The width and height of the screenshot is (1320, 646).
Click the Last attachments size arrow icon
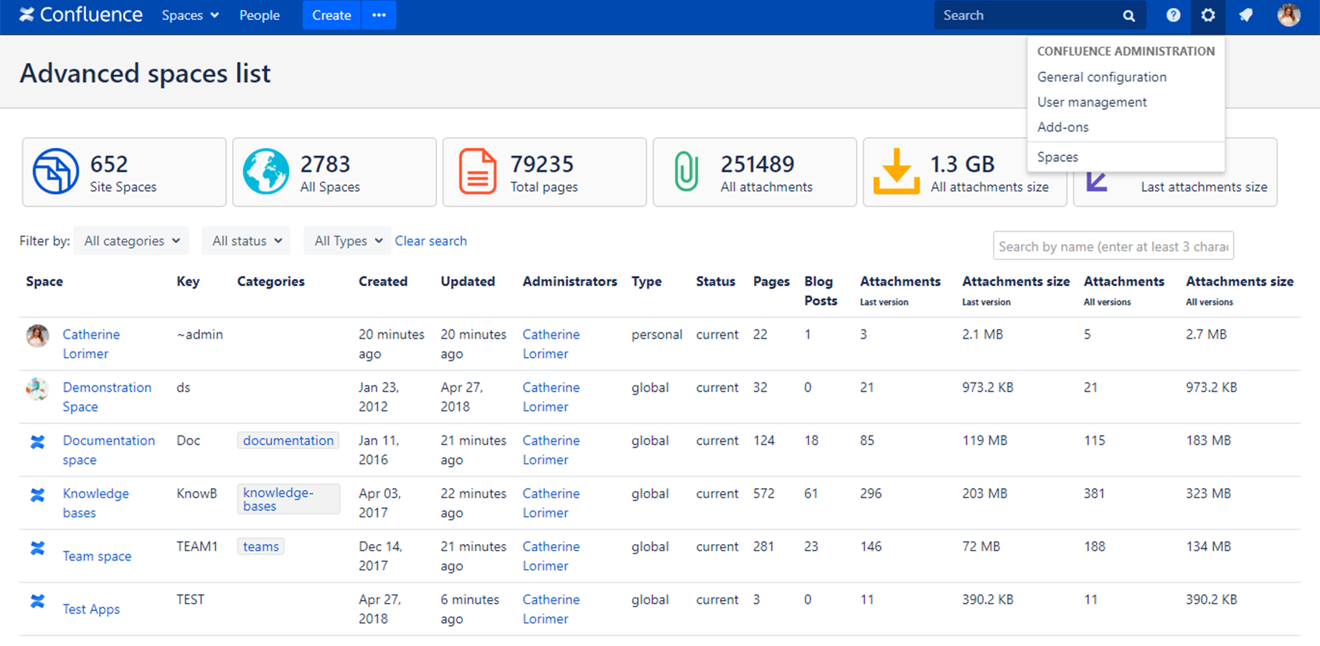coord(1096,182)
